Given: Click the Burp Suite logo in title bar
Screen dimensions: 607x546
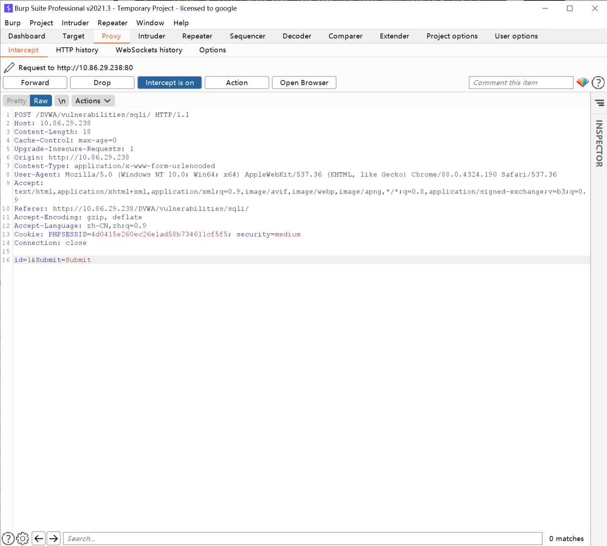Looking at the screenshot, I should click(8, 8).
